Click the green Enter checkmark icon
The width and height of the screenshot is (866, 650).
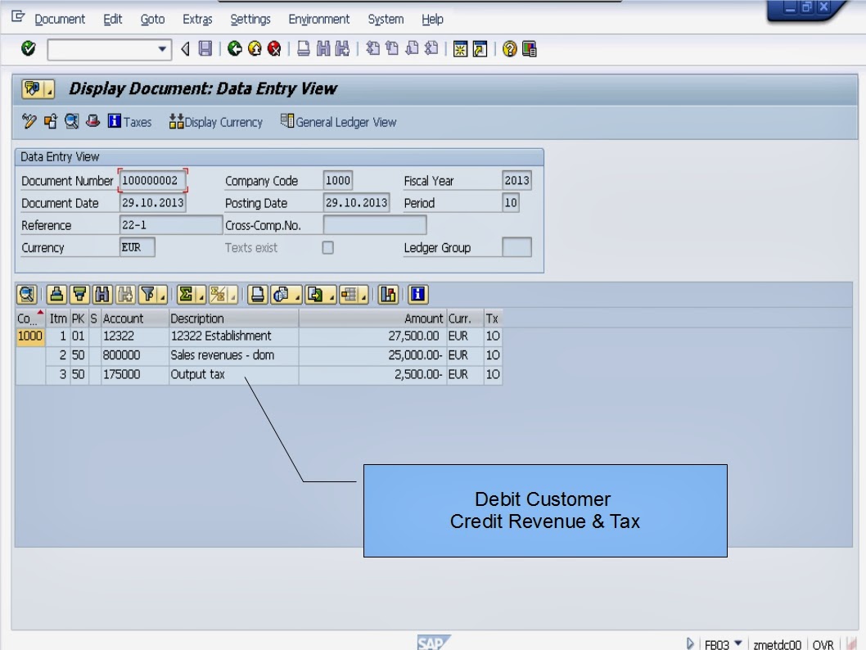[28, 48]
